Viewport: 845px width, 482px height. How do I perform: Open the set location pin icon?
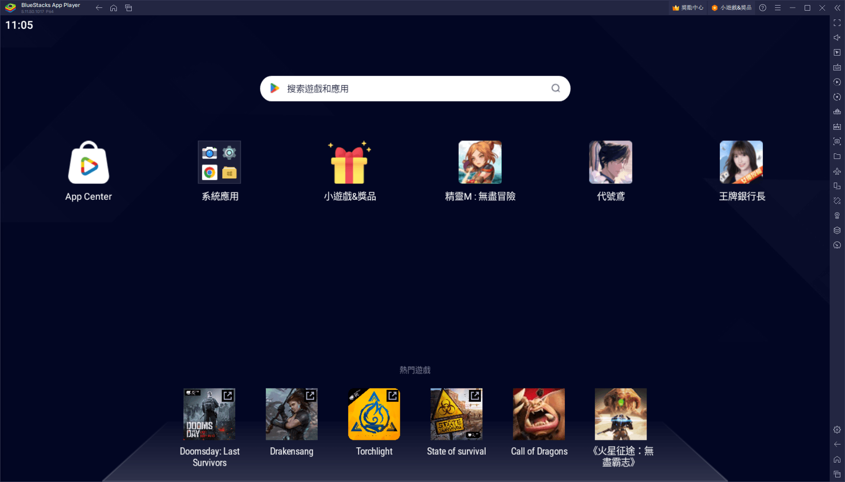pyautogui.click(x=837, y=216)
